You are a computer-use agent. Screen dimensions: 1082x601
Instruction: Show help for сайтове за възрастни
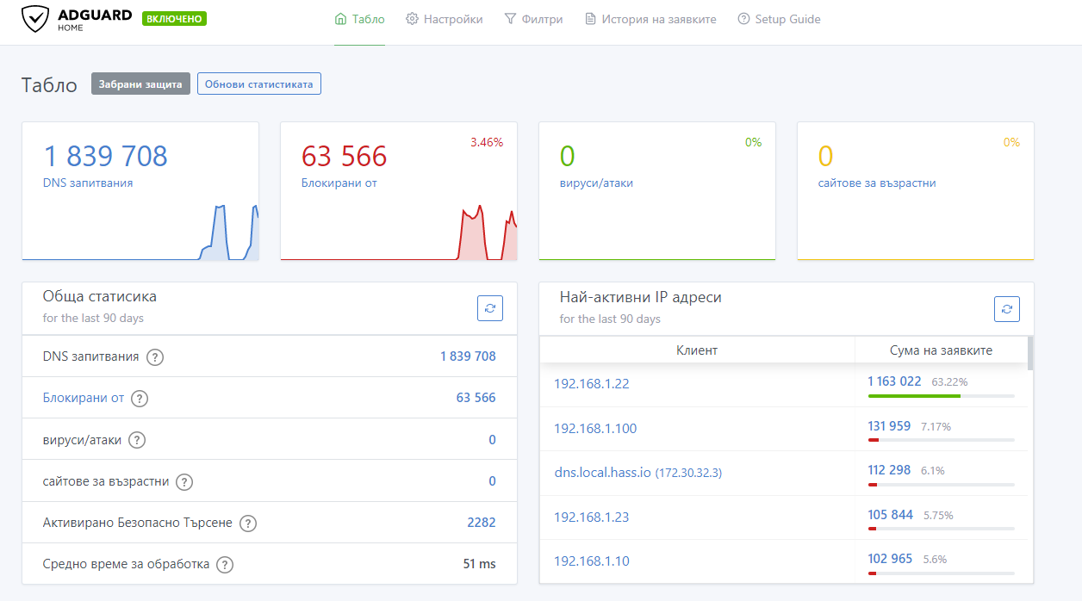click(184, 482)
